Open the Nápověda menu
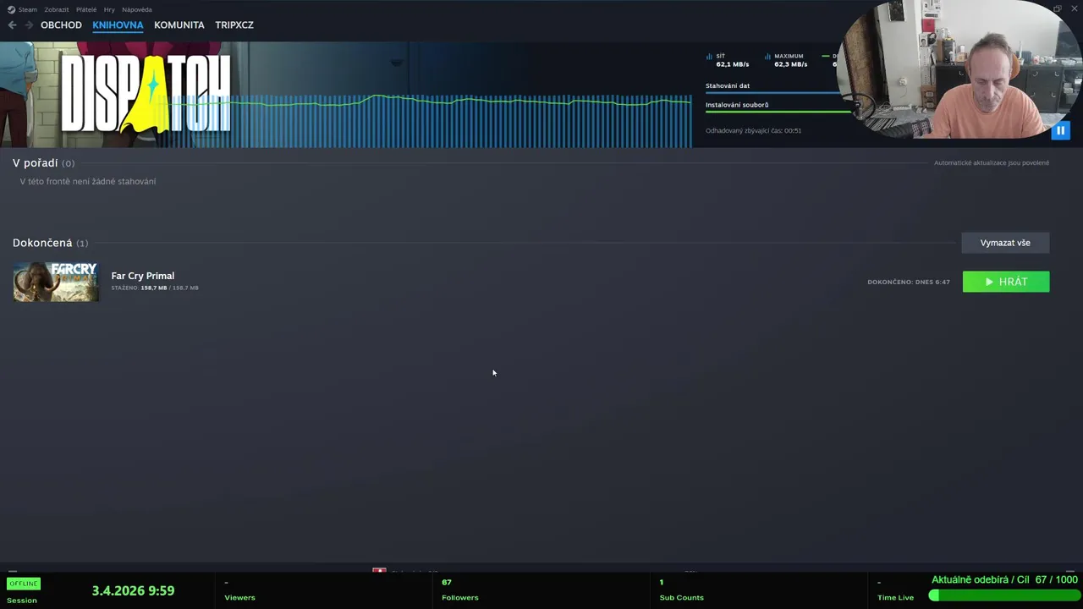Screen dimensions: 1083x609 [x=137, y=9]
